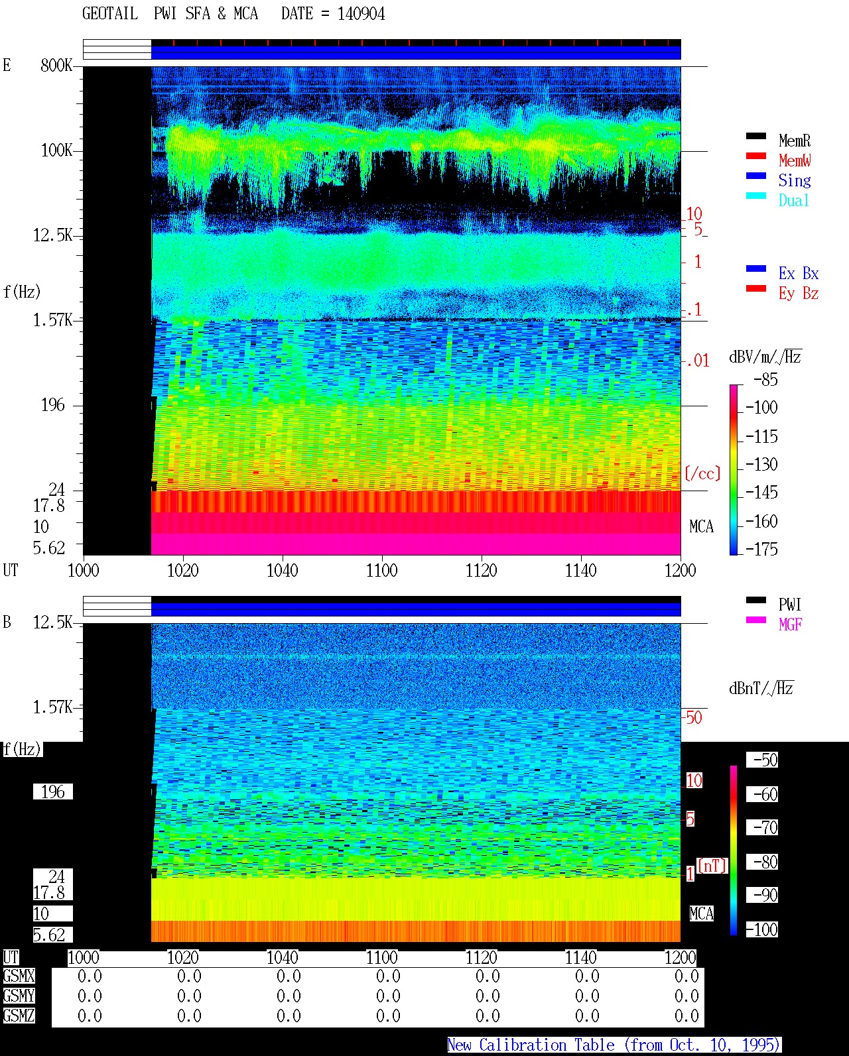The height and width of the screenshot is (1056, 849).
Task: Click the Ex Bx legend label
Action: pos(799,273)
